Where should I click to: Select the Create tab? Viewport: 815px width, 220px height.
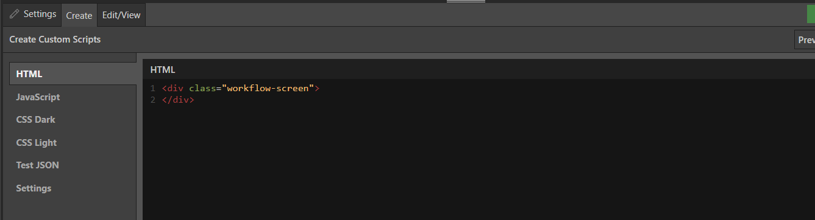click(79, 15)
